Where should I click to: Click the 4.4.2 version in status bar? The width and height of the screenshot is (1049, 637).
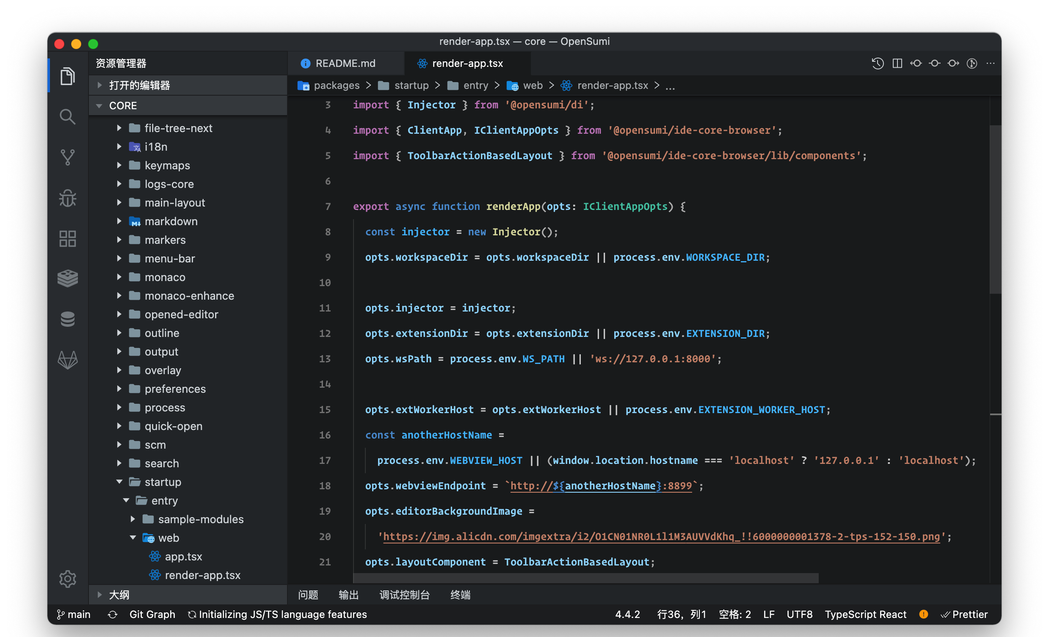tap(627, 615)
